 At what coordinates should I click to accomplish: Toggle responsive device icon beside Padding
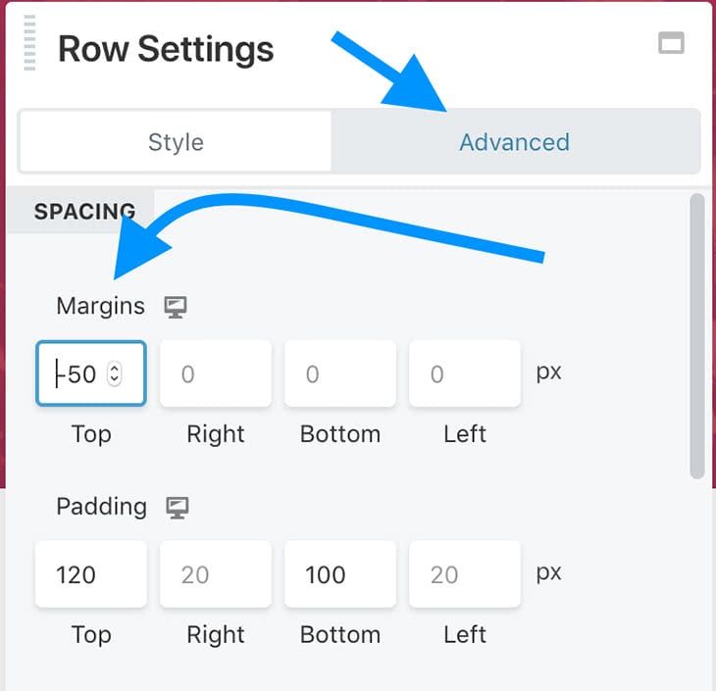(178, 508)
